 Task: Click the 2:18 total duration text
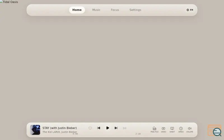pyautogui.click(x=138, y=134)
